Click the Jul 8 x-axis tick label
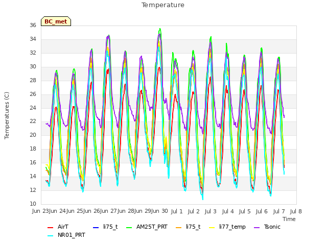 click(x=296, y=211)
